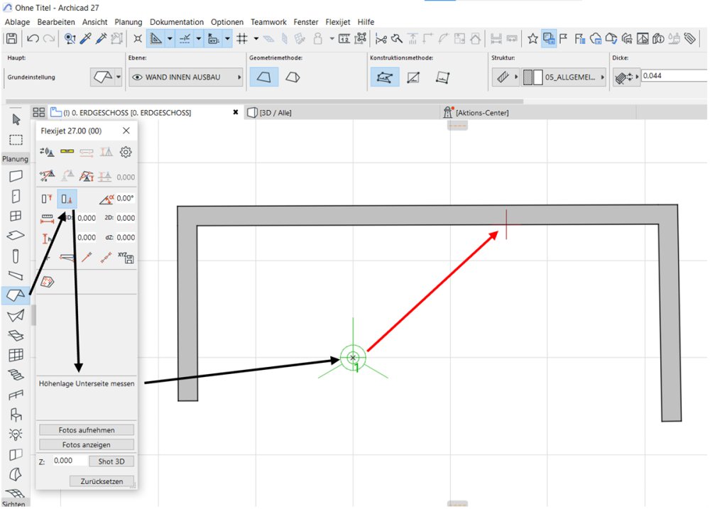Screen dimensions: 710x509
Task: Select polygonal construction method
Action: [384, 77]
